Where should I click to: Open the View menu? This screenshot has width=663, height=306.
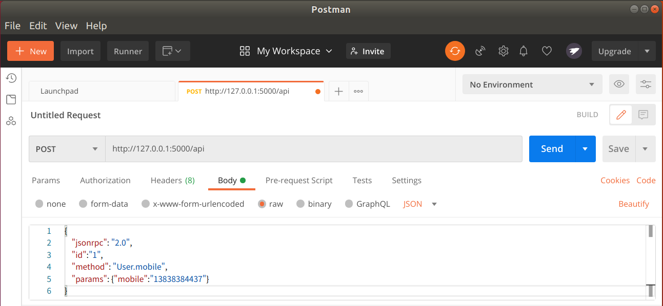point(66,26)
